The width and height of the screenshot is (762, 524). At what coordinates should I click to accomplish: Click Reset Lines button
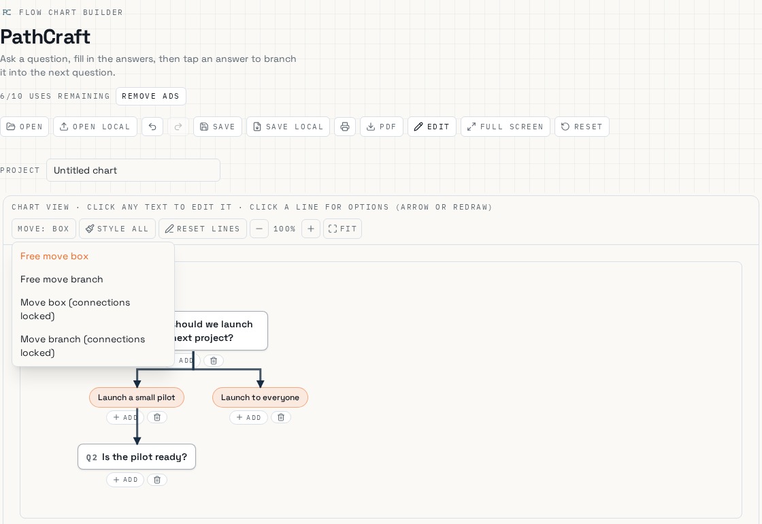coord(203,229)
